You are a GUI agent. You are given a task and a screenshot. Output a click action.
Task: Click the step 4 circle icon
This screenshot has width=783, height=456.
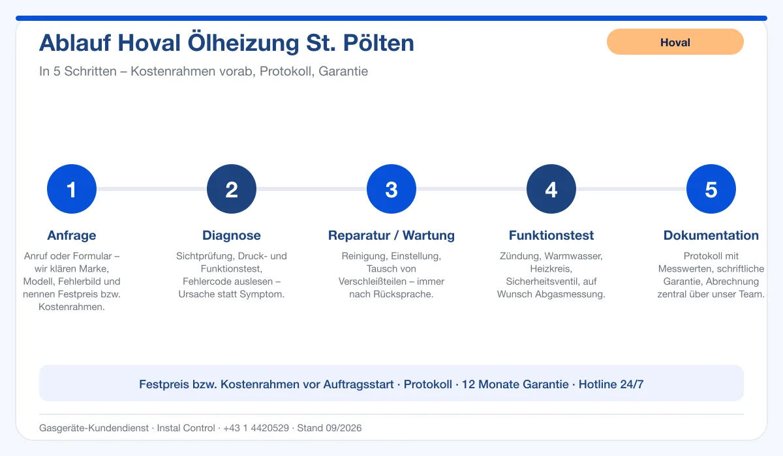(551, 189)
